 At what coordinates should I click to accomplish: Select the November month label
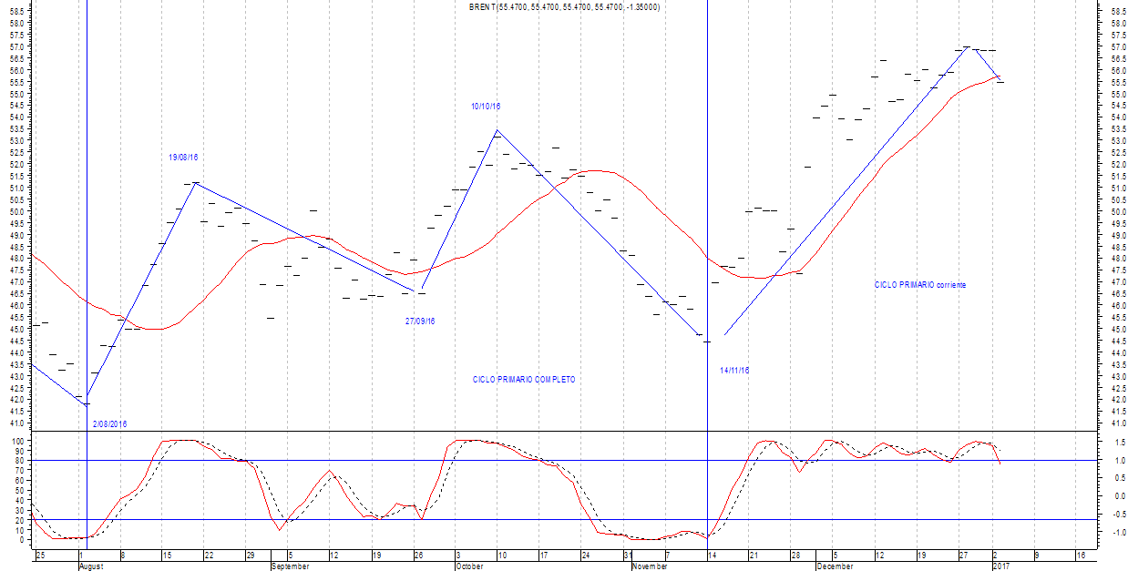pyautogui.click(x=650, y=566)
